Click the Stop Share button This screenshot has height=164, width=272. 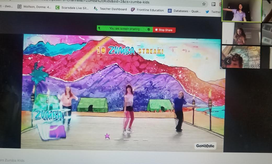[164, 30]
